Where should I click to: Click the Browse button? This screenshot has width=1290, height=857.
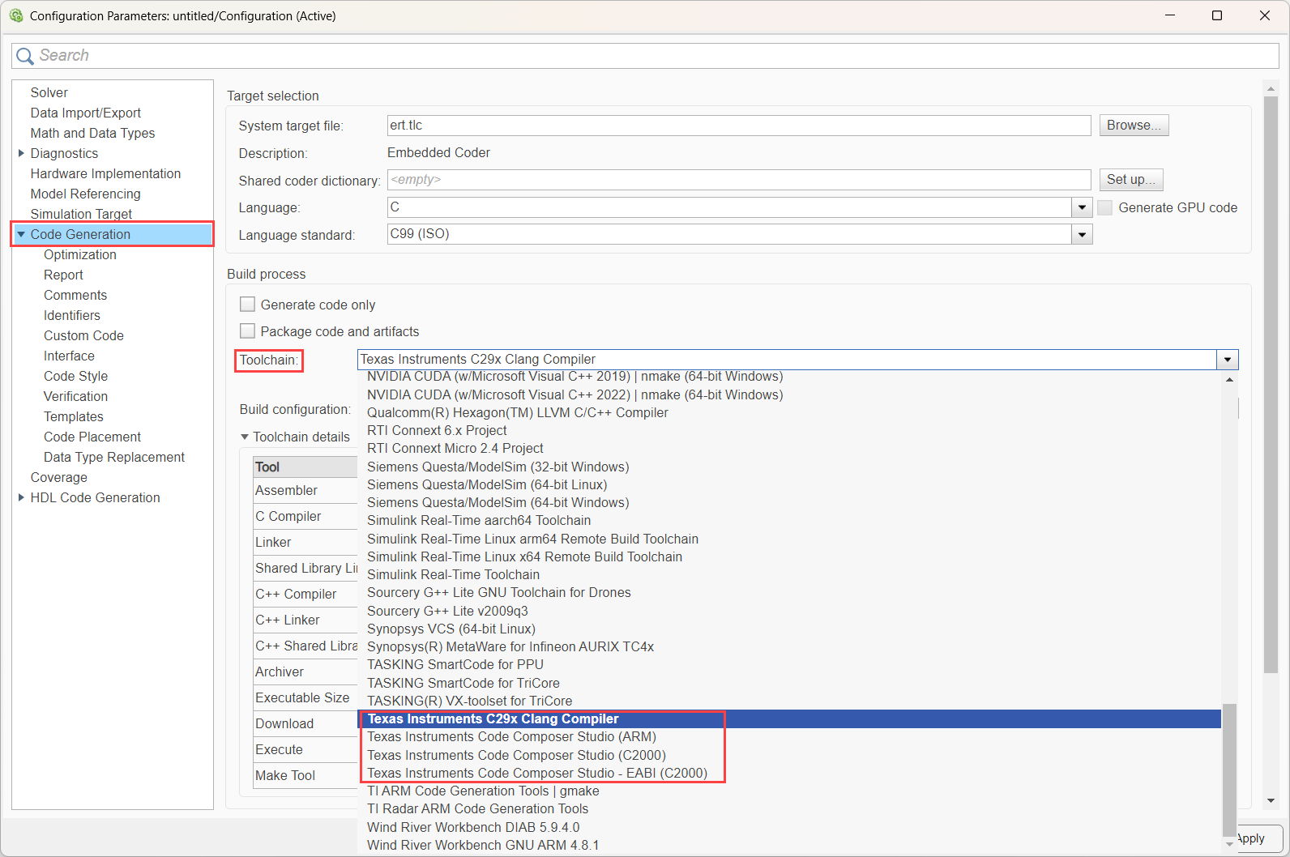1134,126
